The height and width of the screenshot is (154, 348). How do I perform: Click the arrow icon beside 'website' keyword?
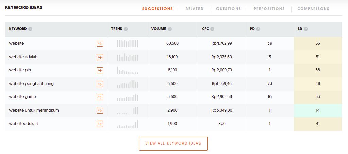[100, 44]
